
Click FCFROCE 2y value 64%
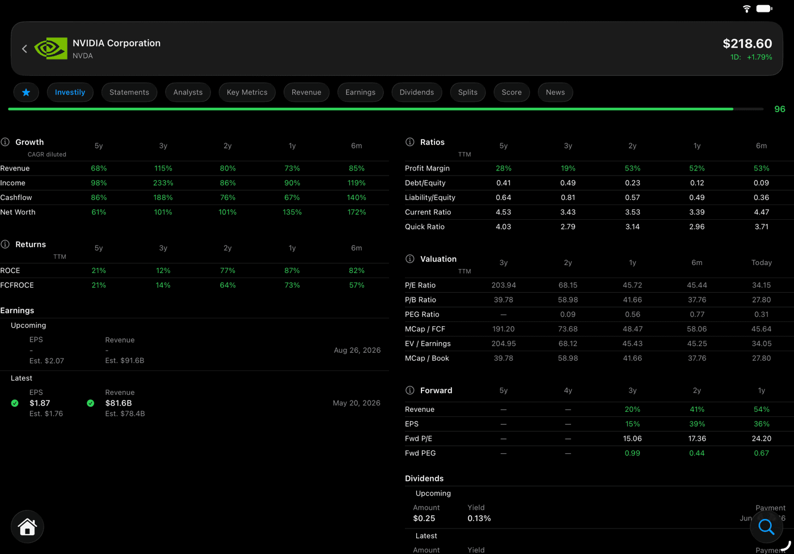pyautogui.click(x=227, y=285)
